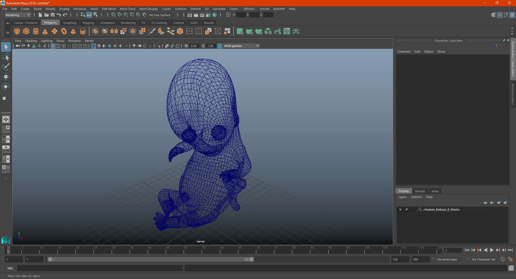Switch to the Render layer tab
Screen dimensions: 516x279
tap(420, 191)
